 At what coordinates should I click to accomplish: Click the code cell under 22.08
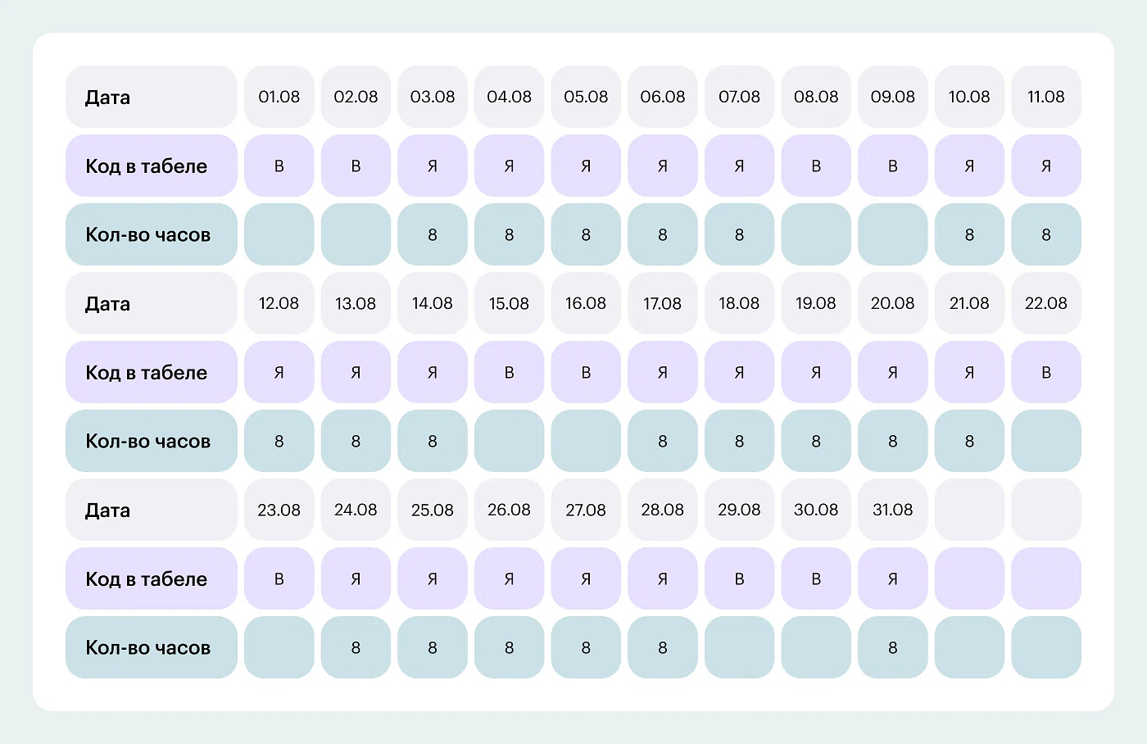(x=1046, y=372)
